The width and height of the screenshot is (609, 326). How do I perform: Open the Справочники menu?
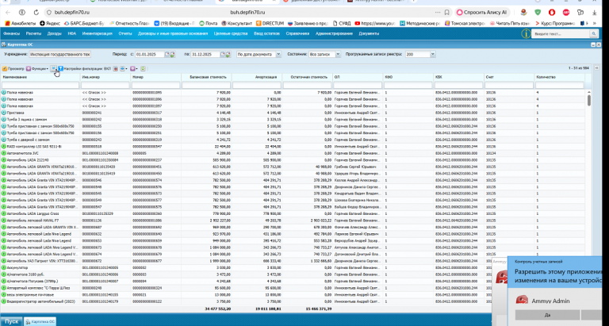pyautogui.click(x=297, y=34)
